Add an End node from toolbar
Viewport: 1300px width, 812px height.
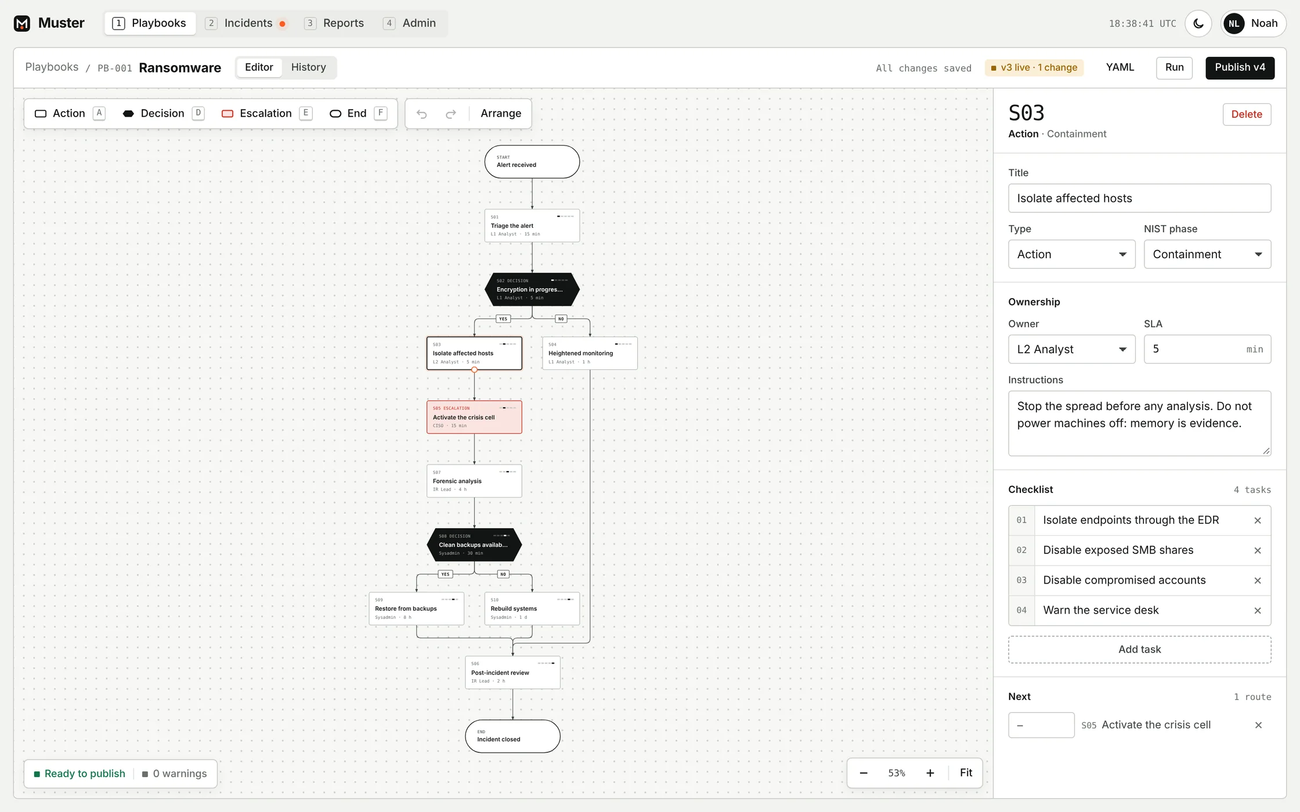pos(358,114)
